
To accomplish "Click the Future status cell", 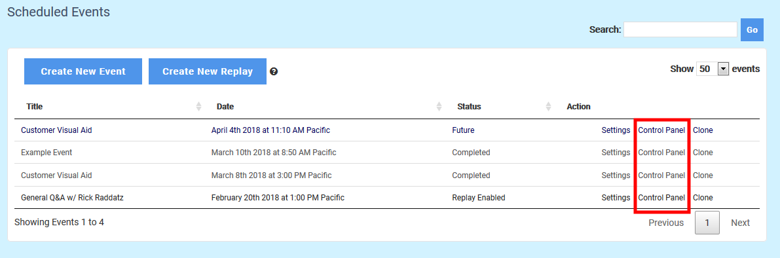I will [x=463, y=130].
